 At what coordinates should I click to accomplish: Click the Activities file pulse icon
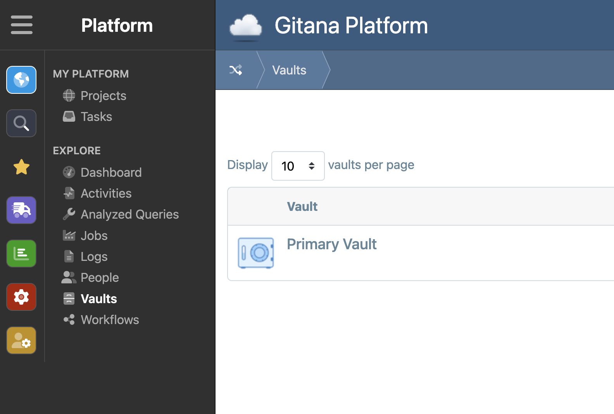click(69, 193)
